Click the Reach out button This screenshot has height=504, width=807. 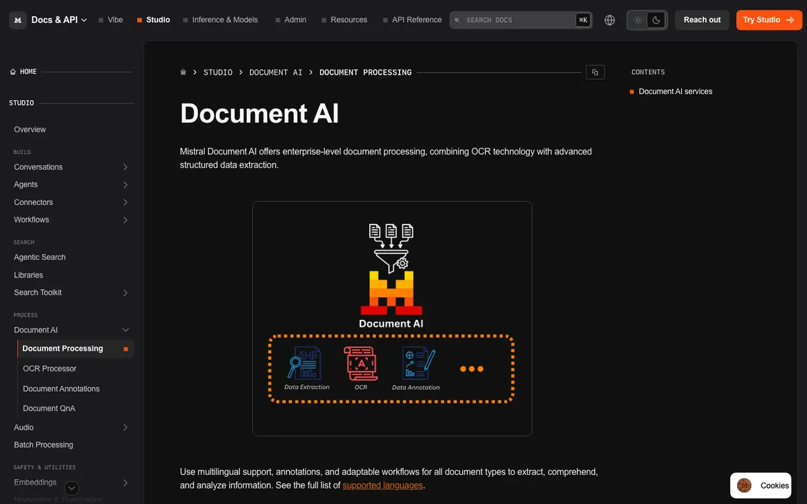pyautogui.click(x=702, y=20)
